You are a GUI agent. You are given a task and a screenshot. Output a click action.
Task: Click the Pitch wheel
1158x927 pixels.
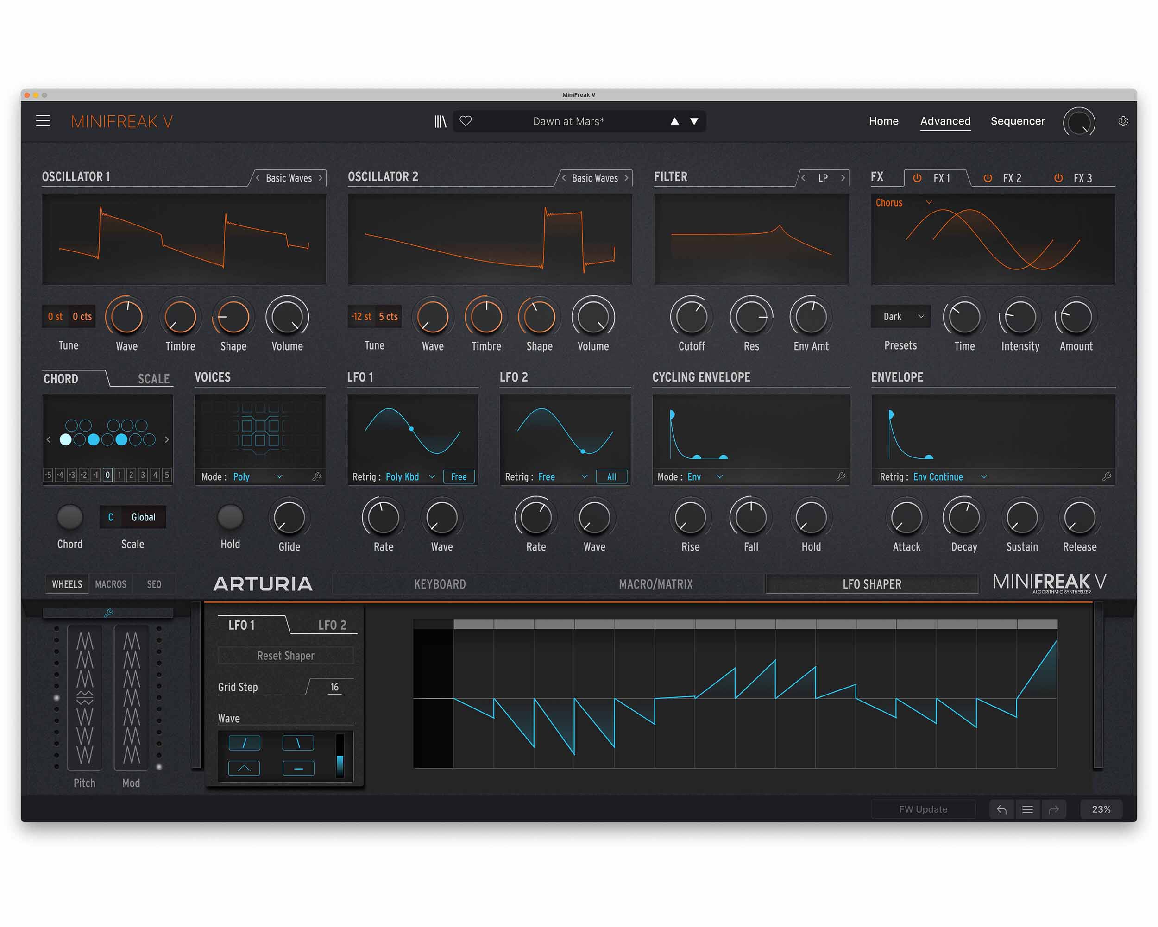point(85,698)
